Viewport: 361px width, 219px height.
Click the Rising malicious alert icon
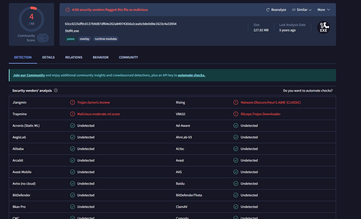tap(236, 103)
